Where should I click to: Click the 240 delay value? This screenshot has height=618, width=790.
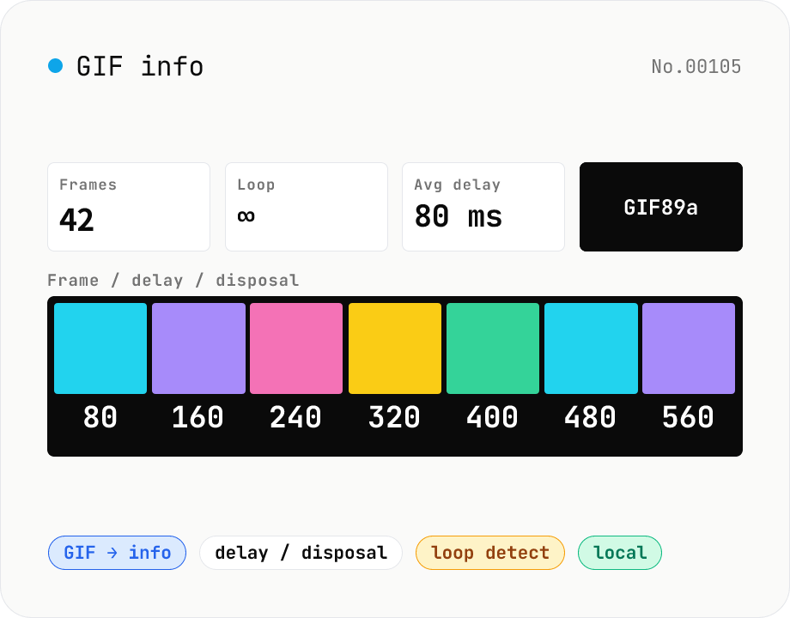point(295,417)
